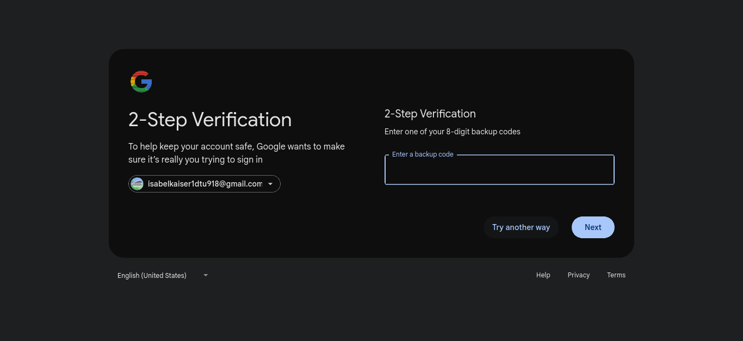This screenshot has width=743, height=341.
Task: Select the isabelkaiser1dtu918@gmail.com email text
Action: pos(205,184)
